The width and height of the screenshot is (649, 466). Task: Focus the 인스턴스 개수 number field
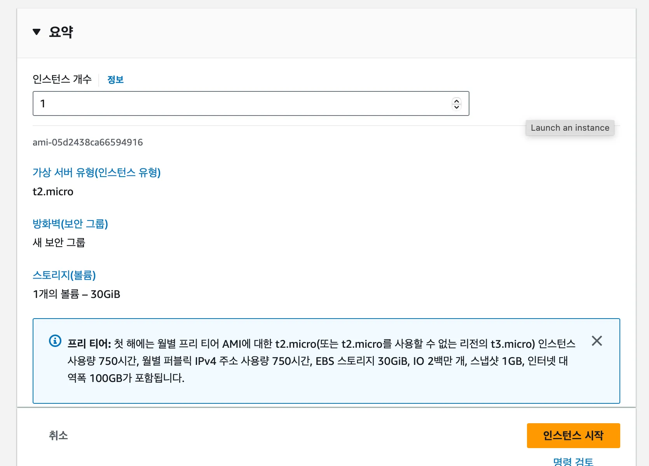[251, 103]
